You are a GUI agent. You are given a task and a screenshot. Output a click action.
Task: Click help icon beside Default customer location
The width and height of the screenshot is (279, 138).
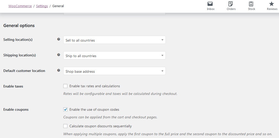[58, 70]
